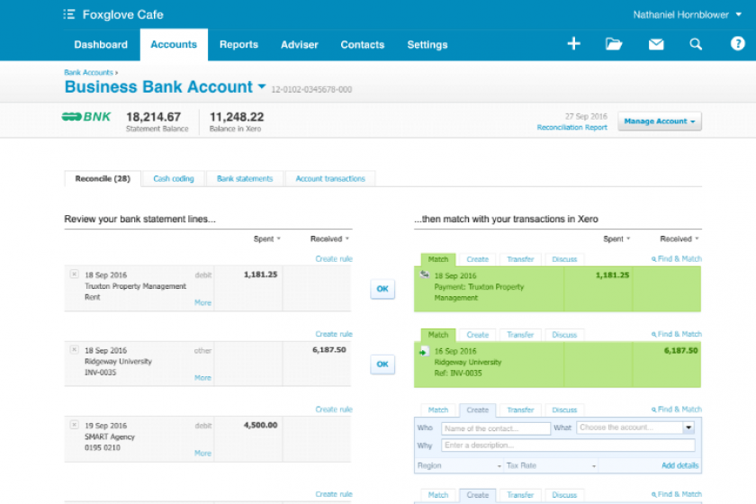Click More on SMART Agency line
The width and height of the screenshot is (756, 504).
point(202,453)
